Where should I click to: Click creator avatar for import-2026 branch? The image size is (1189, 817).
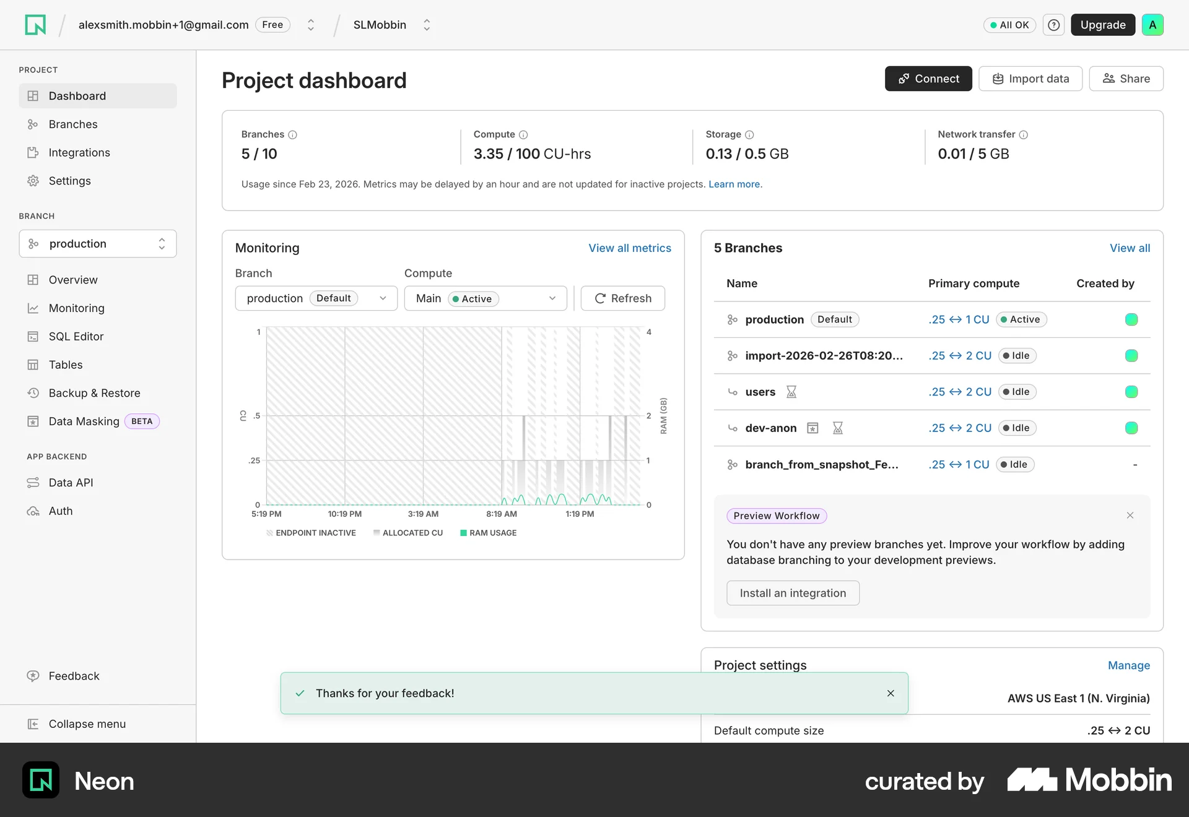tap(1131, 355)
